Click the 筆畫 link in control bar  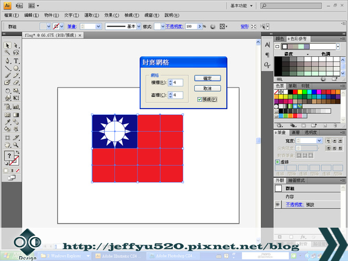coord(72,27)
